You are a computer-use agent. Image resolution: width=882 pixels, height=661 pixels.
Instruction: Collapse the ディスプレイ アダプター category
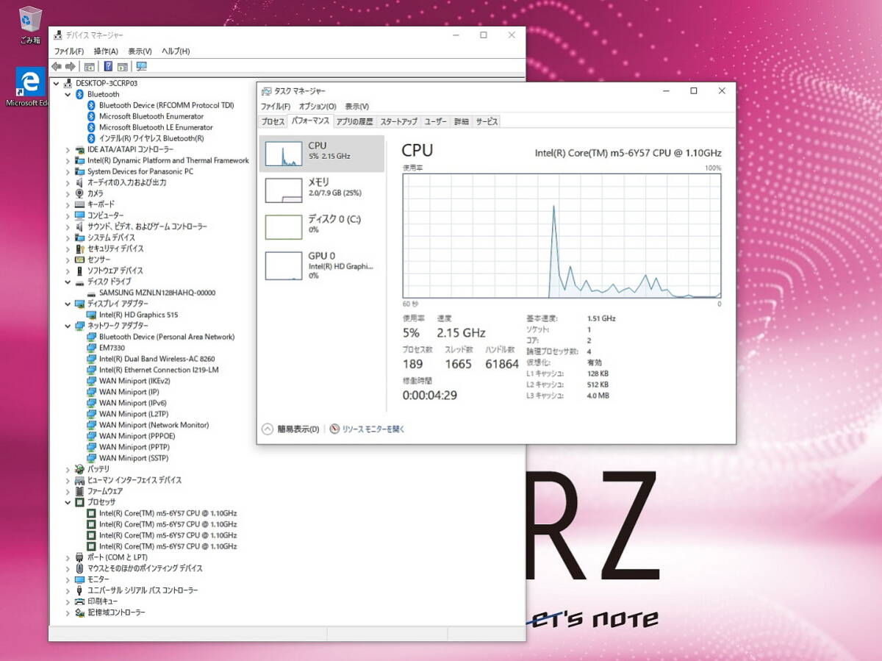[68, 304]
